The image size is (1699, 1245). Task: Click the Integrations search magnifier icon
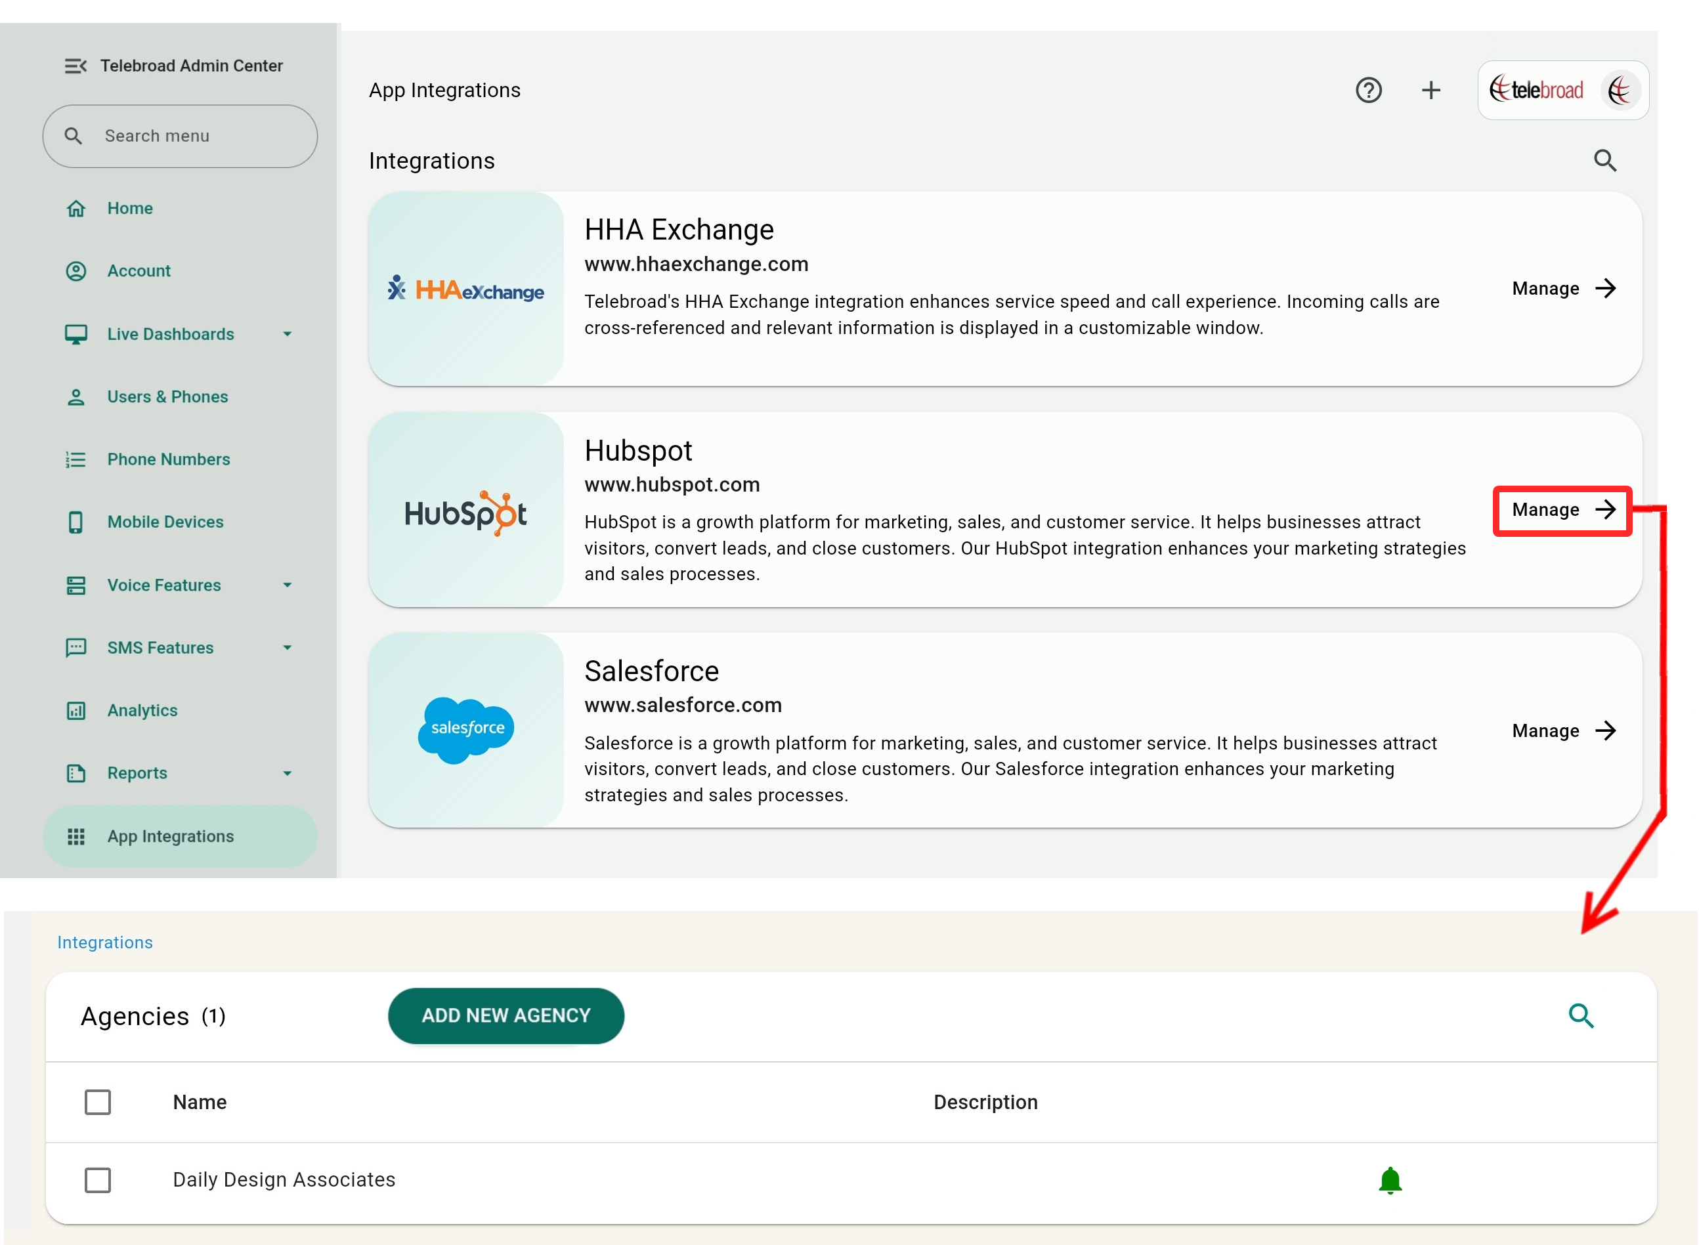[1604, 161]
